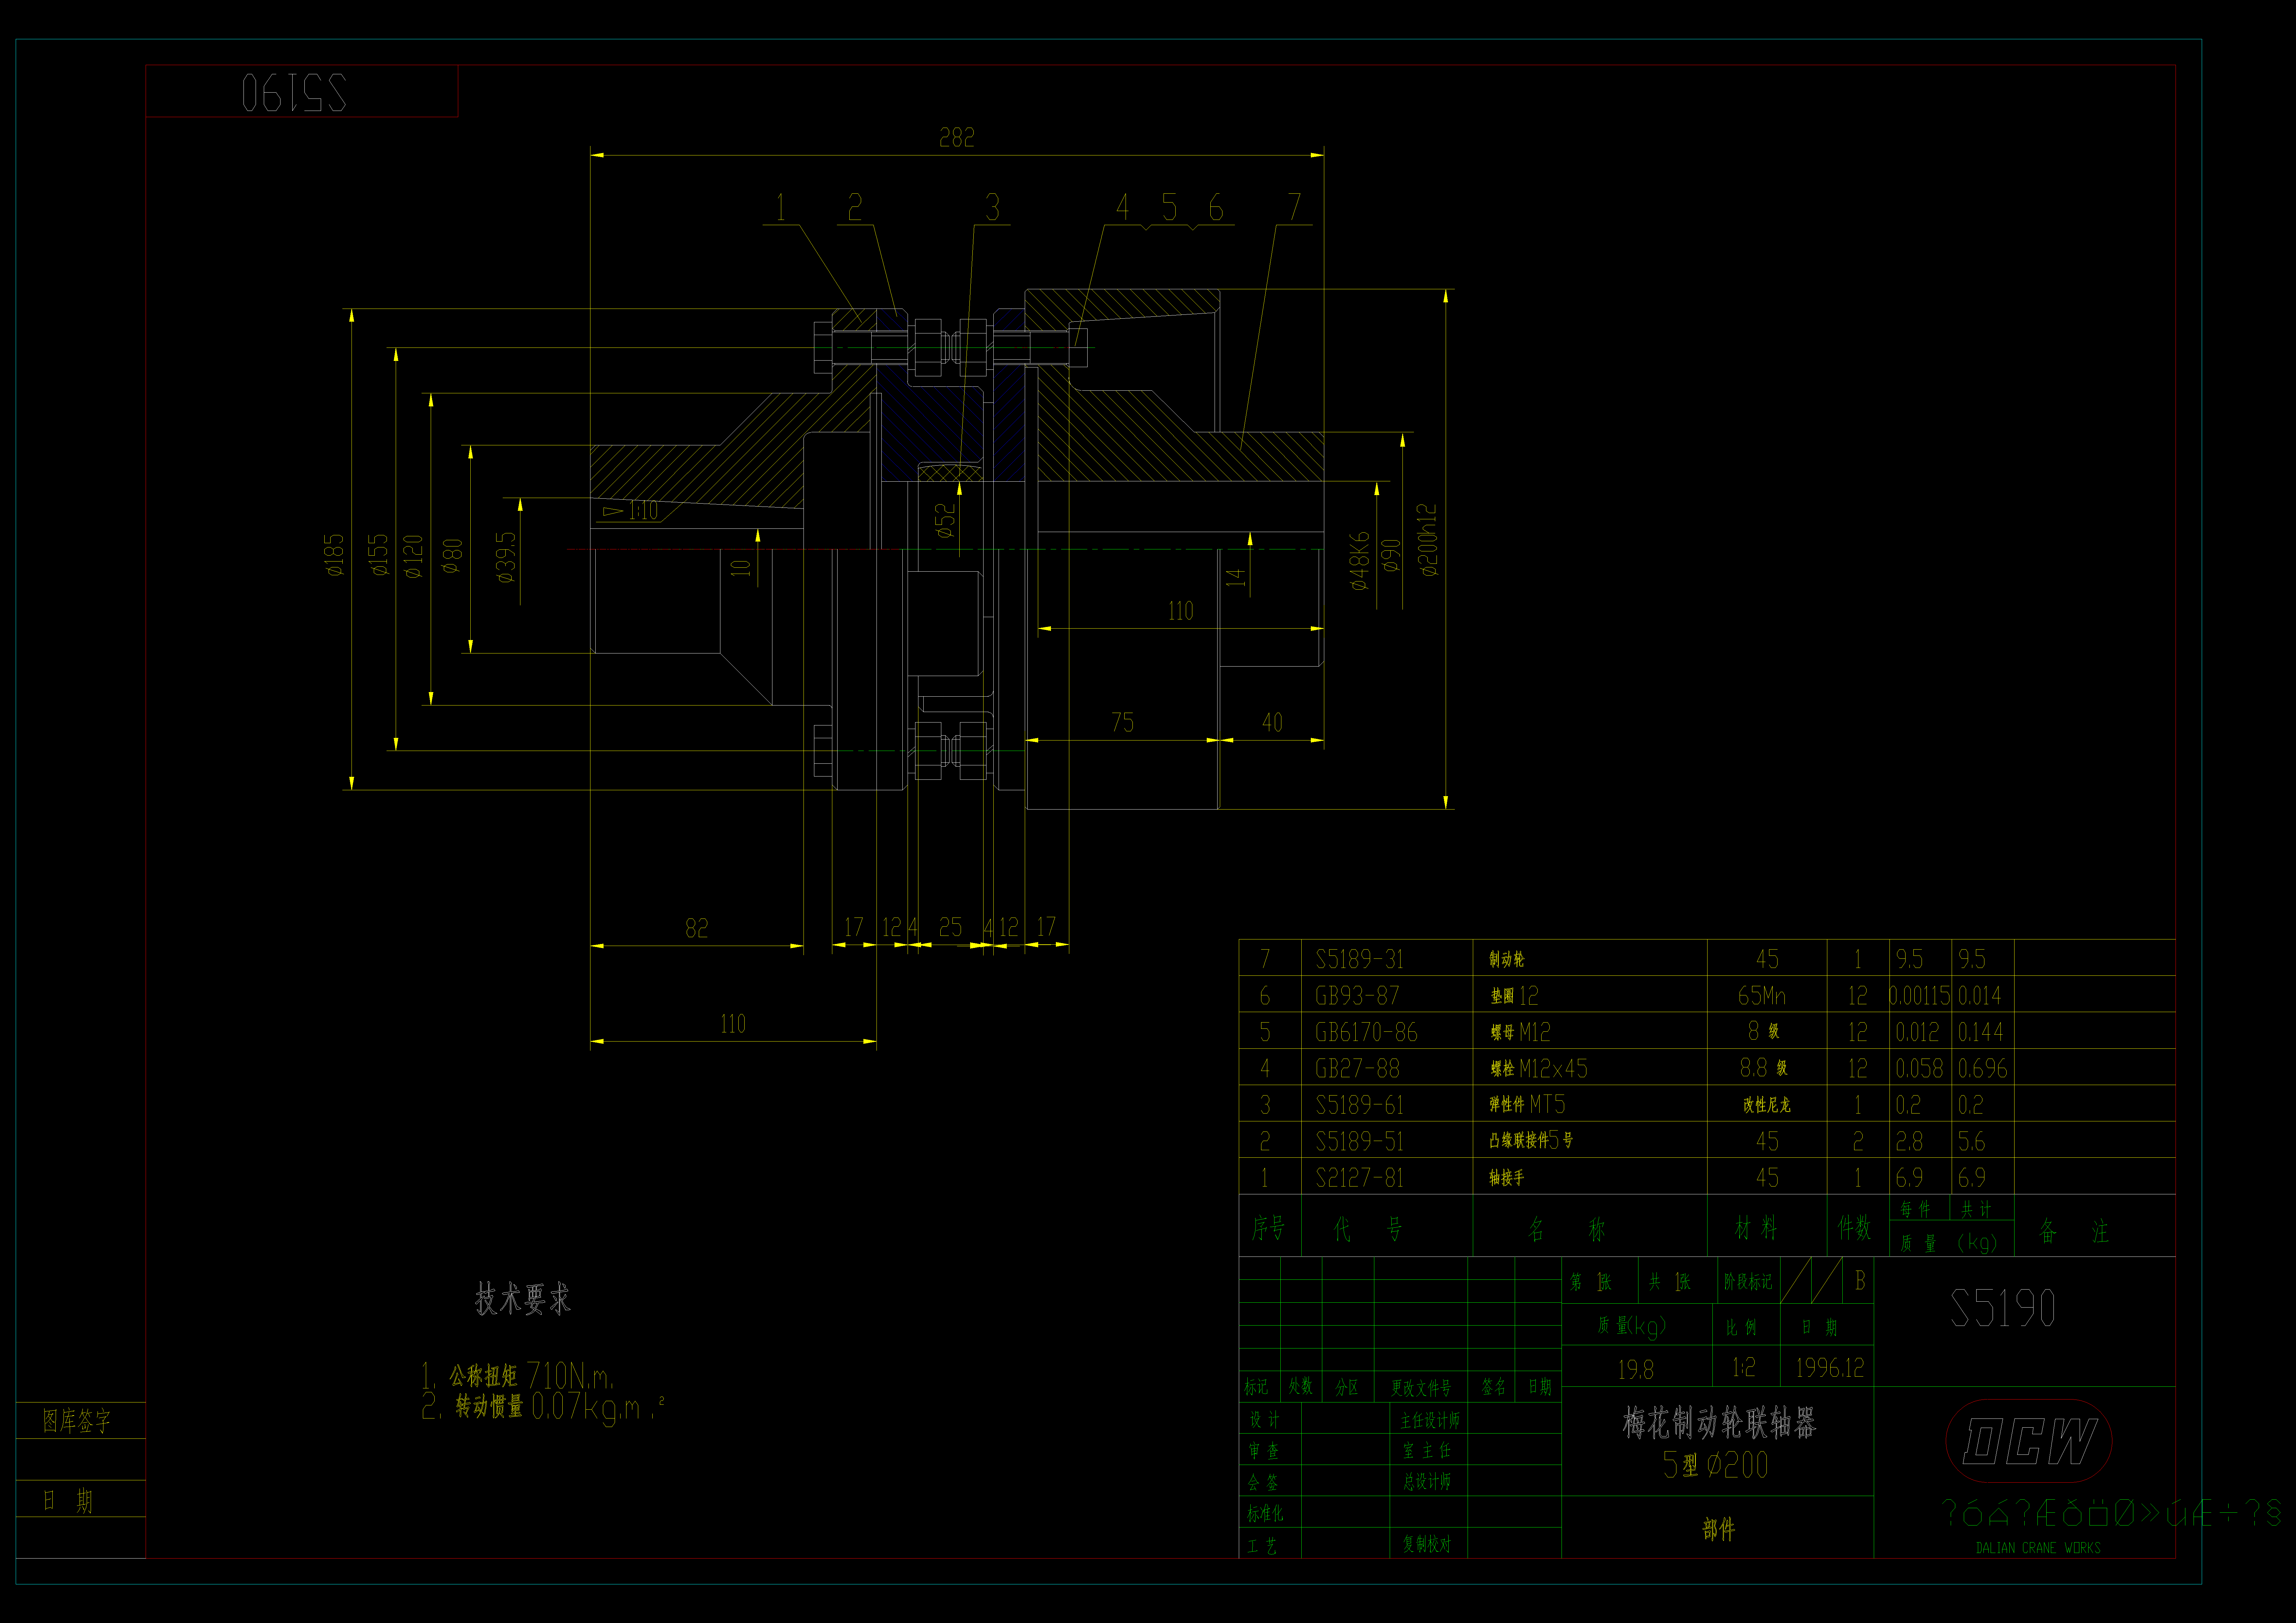
Task: Select the "19.8" total mass value
Action: click(x=1636, y=1370)
